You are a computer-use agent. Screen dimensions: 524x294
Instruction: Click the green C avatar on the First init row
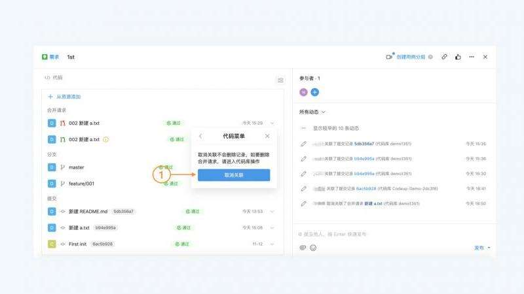52,244
